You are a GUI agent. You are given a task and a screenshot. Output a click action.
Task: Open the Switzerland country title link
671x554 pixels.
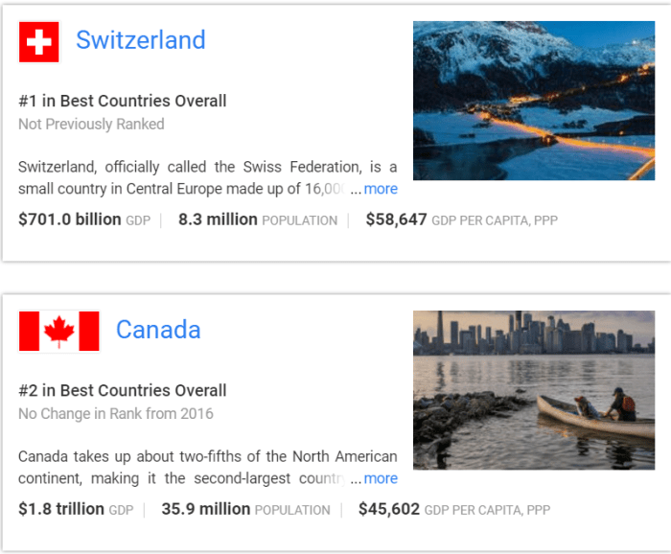(x=140, y=40)
